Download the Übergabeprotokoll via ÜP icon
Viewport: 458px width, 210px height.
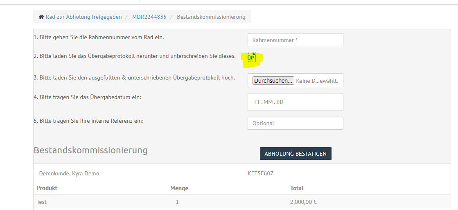click(251, 57)
